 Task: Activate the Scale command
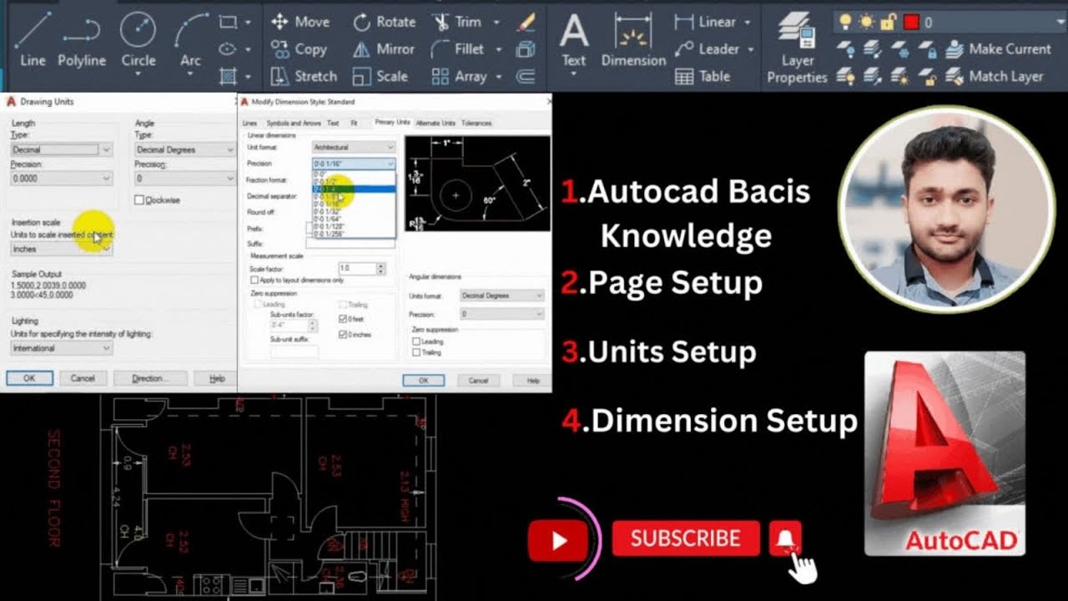tap(380, 76)
